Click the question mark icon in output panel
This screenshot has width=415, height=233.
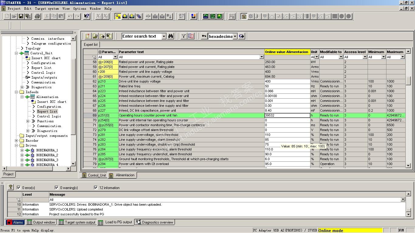pos(11,187)
